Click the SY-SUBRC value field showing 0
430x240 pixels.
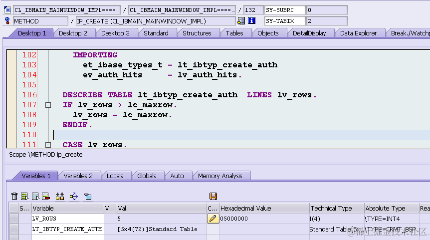pyautogui.click(x=327, y=10)
